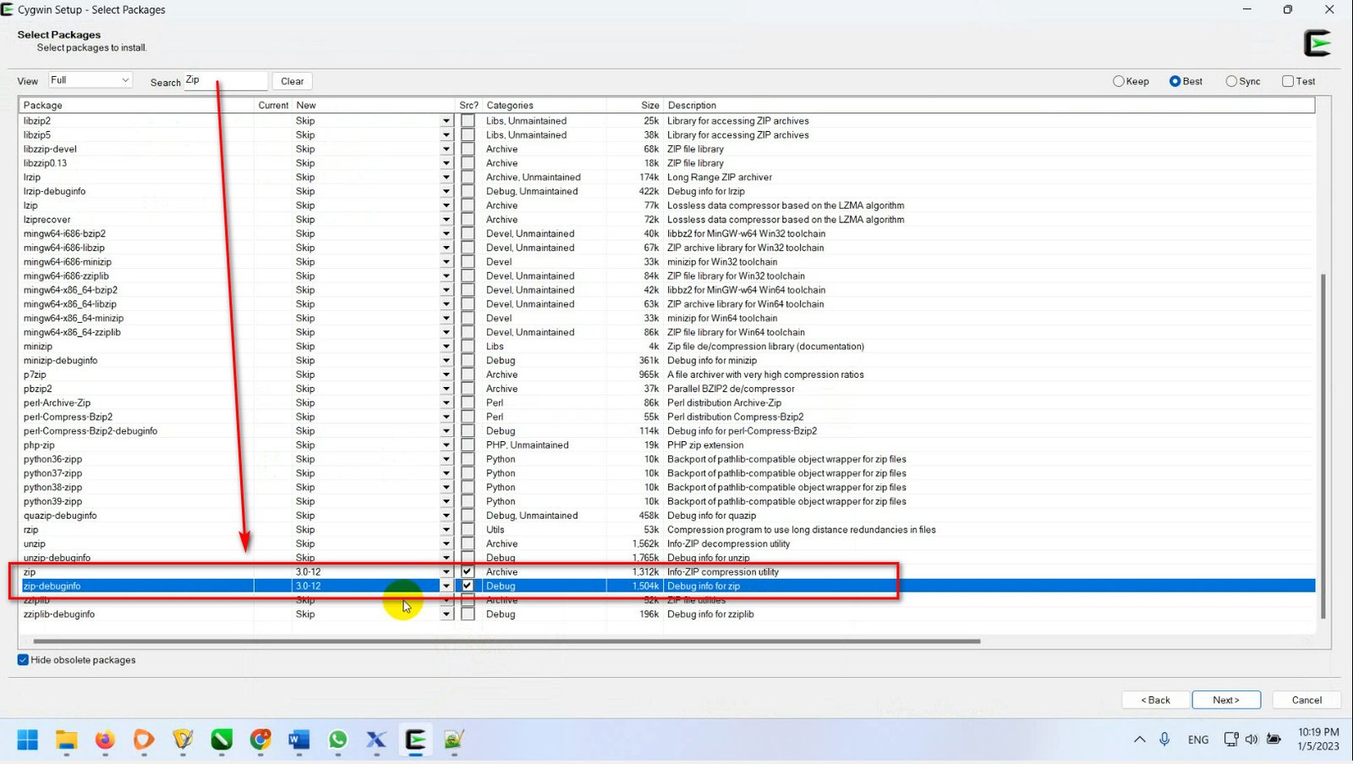The width and height of the screenshot is (1353, 764).
Task: Open the last taskbar app after Cygwin
Action: (454, 739)
